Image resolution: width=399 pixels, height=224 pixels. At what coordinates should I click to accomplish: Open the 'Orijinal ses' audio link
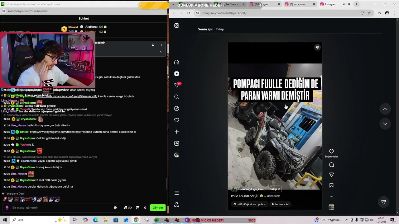click(x=249, y=204)
